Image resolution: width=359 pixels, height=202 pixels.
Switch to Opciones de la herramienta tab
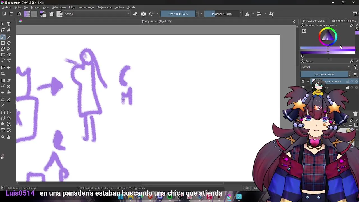pos(344,21)
